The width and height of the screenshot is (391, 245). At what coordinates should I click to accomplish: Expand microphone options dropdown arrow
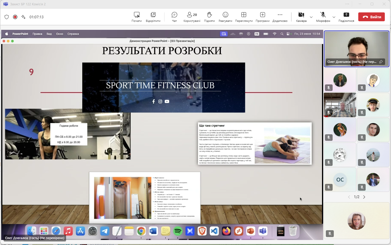pos(334,17)
